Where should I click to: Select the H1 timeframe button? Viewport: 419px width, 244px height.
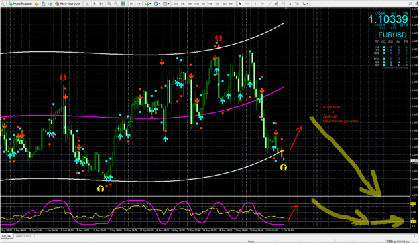204,4
